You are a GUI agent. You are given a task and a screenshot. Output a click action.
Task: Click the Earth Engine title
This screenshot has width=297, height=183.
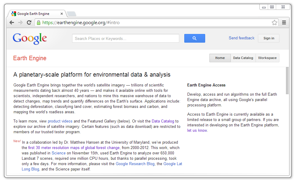click(30, 58)
